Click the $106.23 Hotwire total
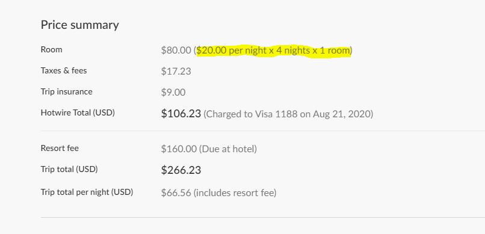 point(181,114)
